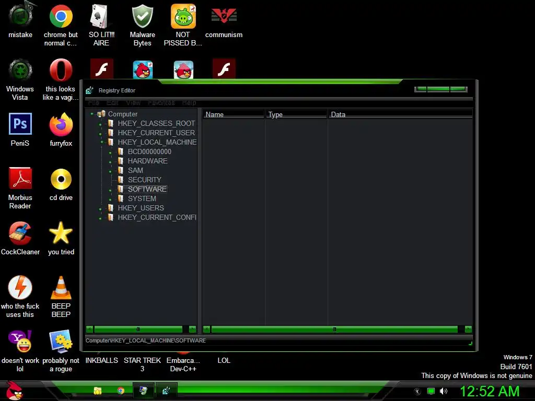This screenshot has width=535, height=401.
Task: Click the status bar registry path text
Action: tap(146, 340)
